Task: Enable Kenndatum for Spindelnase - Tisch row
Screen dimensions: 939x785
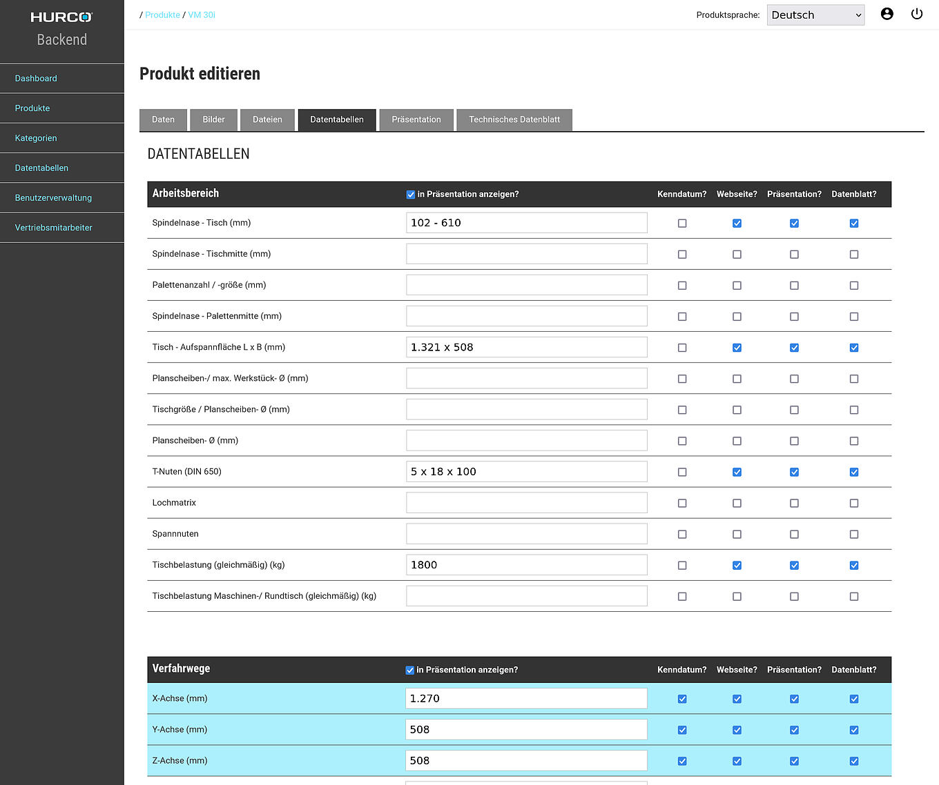Action: point(682,223)
